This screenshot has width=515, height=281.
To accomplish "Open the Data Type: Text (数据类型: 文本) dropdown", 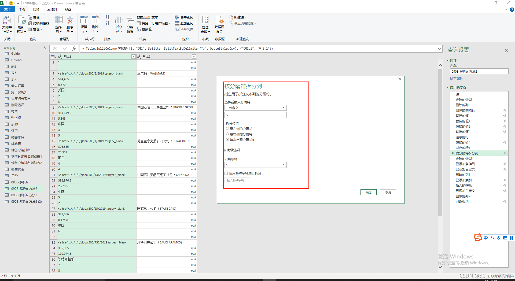I will [149, 17].
